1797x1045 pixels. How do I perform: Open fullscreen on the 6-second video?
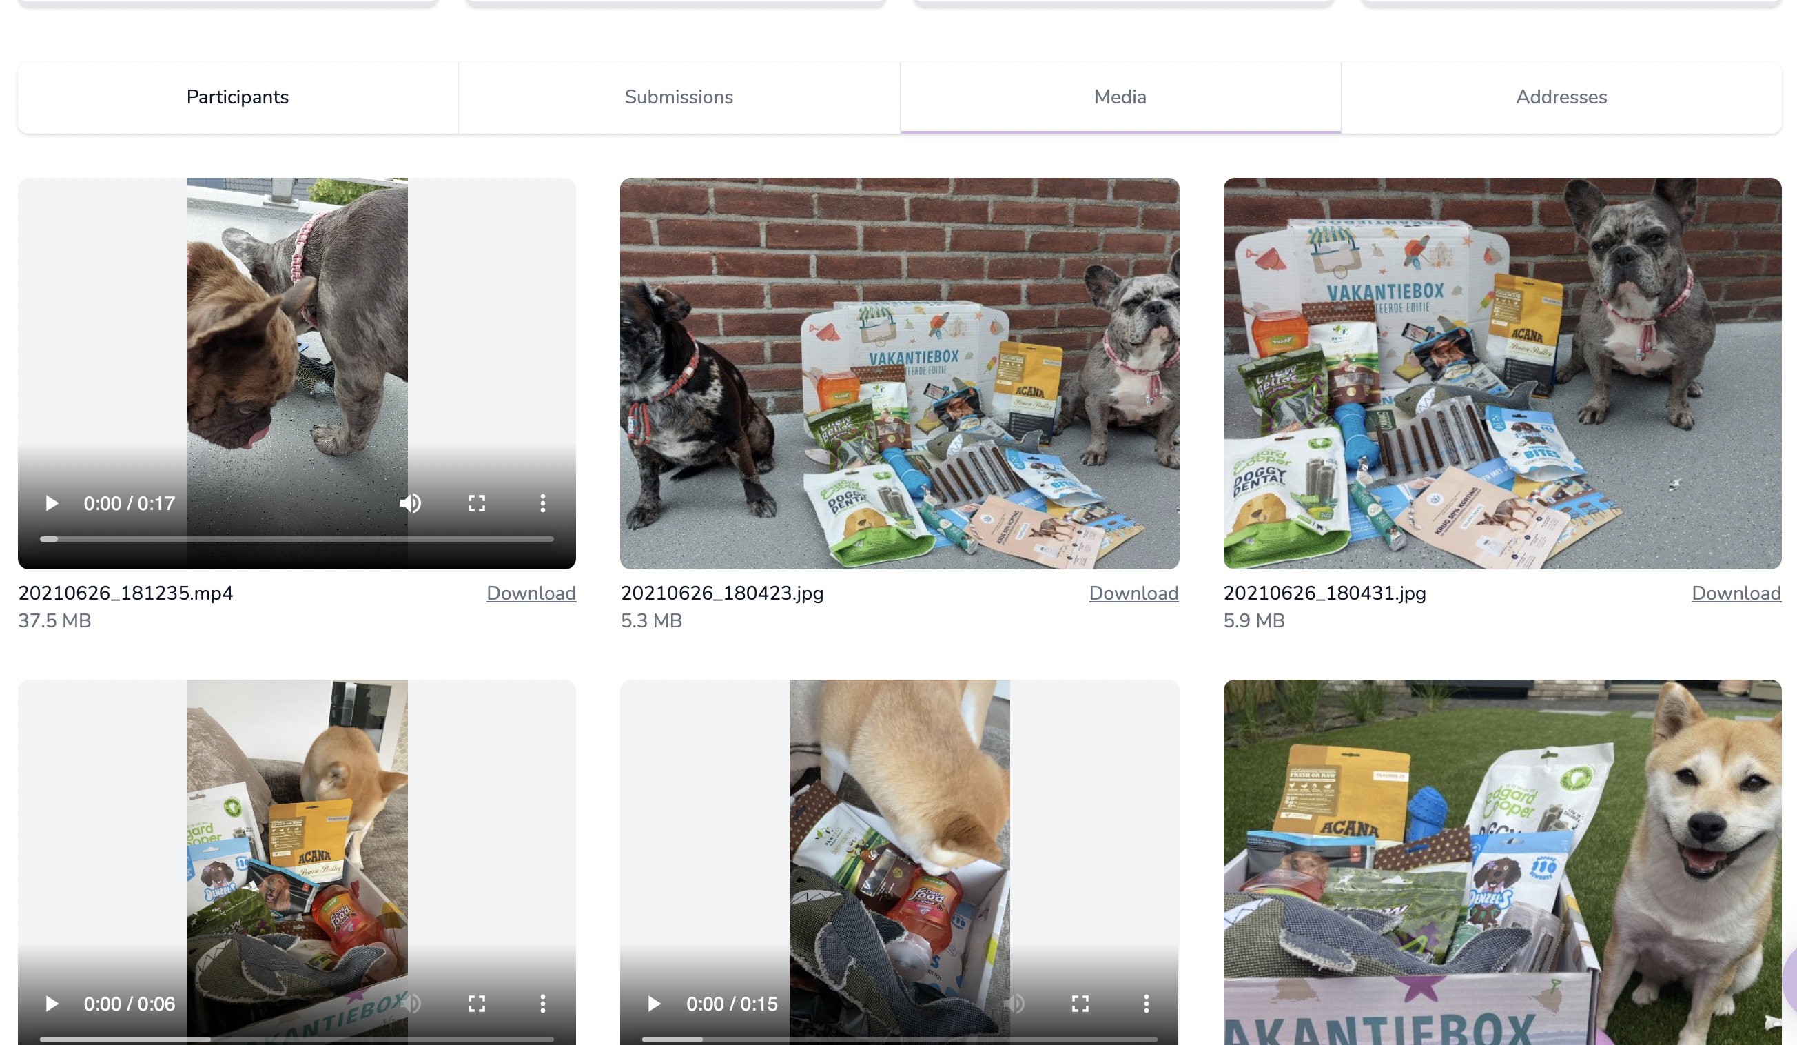pyautogui.click(x=476, y=1004)
